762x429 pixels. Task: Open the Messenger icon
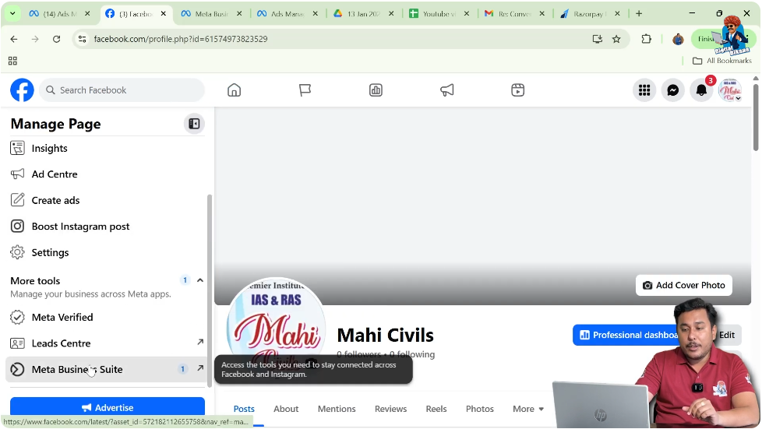pyautogui.click(x=672, y=90)
